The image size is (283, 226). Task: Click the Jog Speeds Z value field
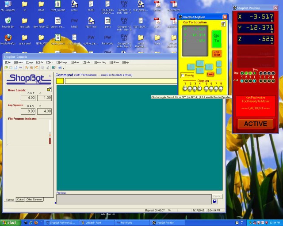point(44,111)
